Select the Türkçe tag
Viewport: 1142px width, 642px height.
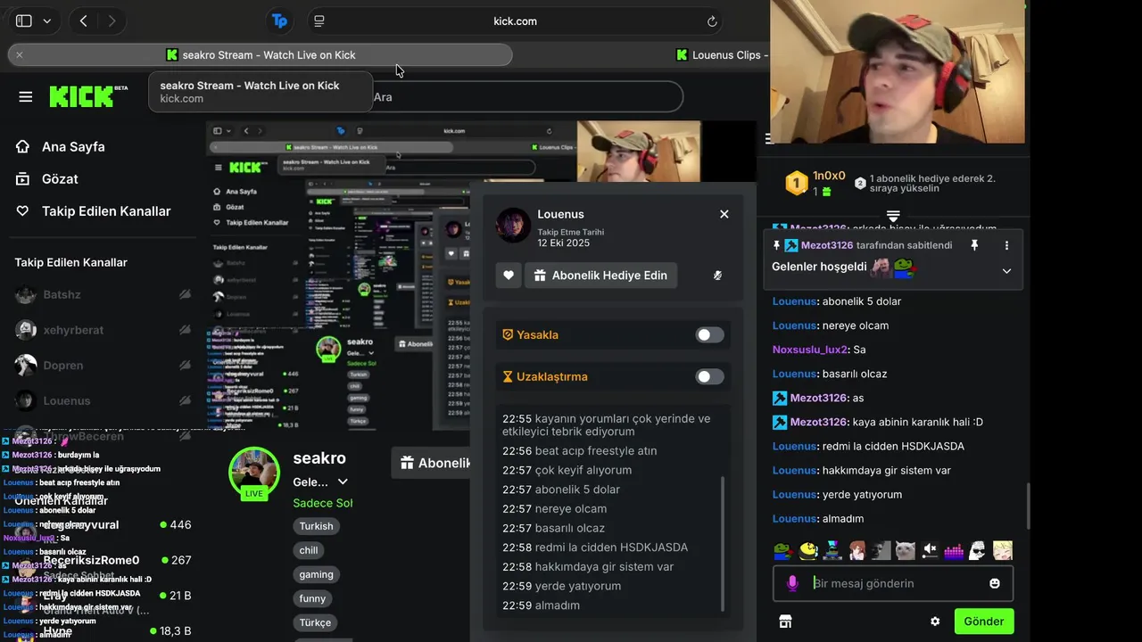315,622
